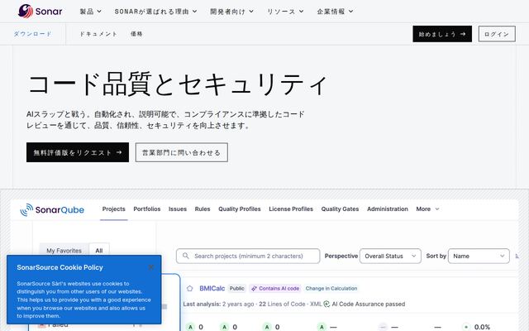Close the SonarSource Cookie Policy popup
The height and width of the screenshot is (331, 529).
pyautogui.click(x=150, y=267)
